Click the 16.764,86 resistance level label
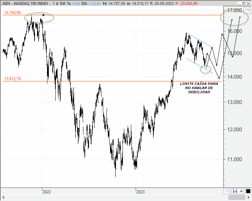 pyautogui.click(x=12, y=12)
